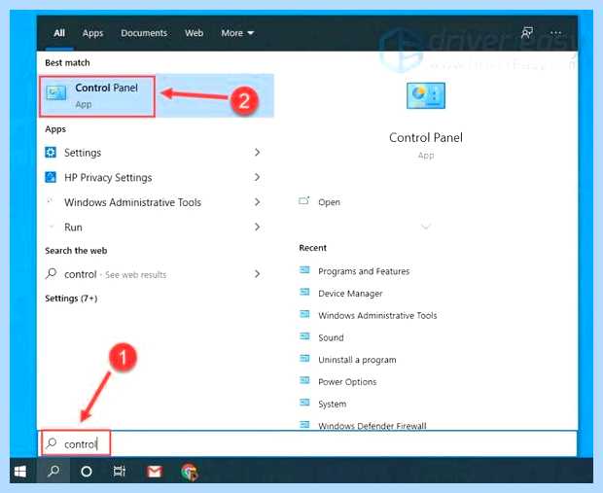Open recent Windows Administrative Tools entry

click(x=377, y=315)
